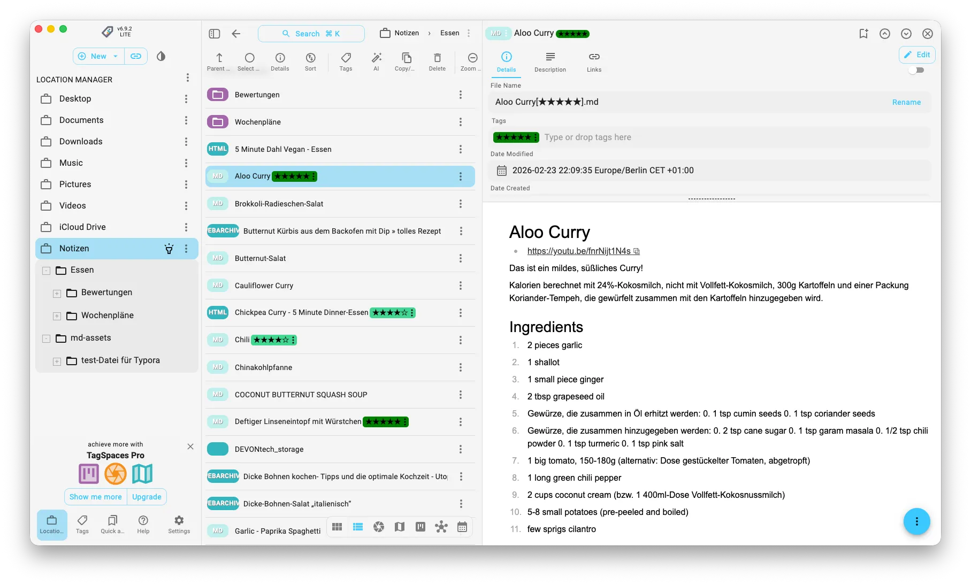The height and width of the screenshot is (585, 971).
Task: Click the Delete trash icon
Action: coord(437,58)
